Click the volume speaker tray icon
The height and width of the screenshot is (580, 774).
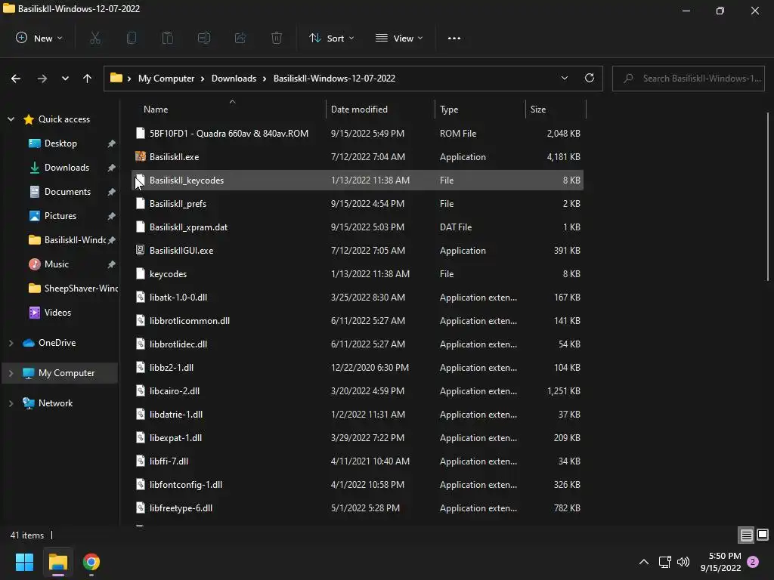point(683,562)
